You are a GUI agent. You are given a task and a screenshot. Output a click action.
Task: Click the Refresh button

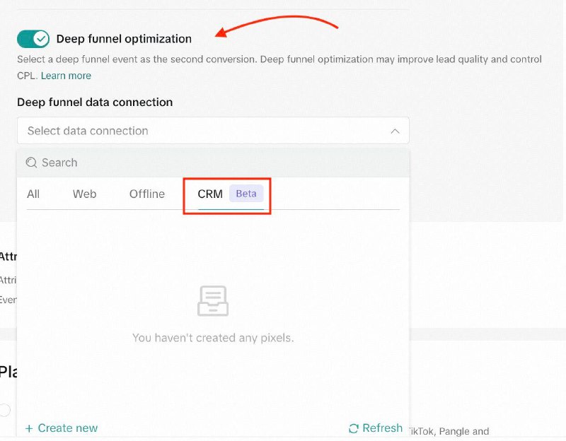click(x=376, y=428)
